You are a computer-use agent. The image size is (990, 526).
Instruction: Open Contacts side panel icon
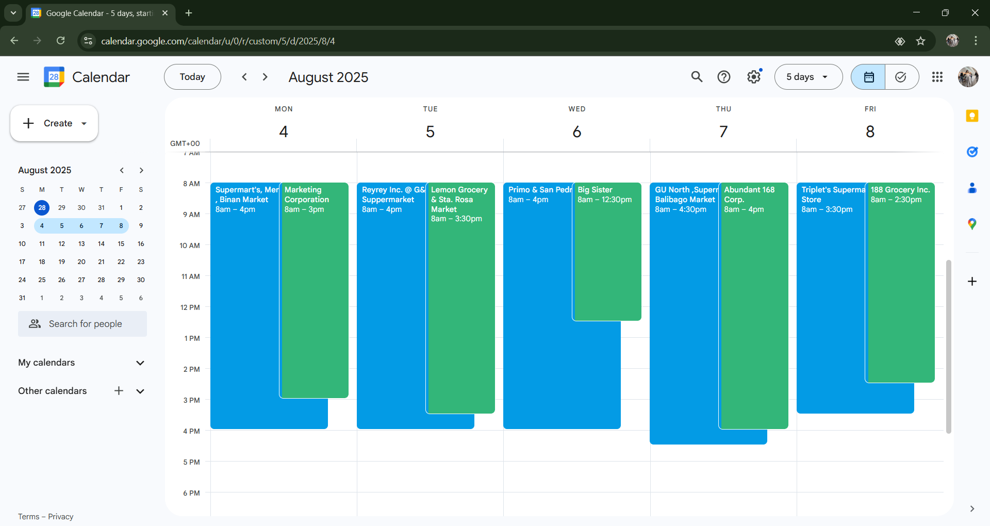tap(972, 188)
